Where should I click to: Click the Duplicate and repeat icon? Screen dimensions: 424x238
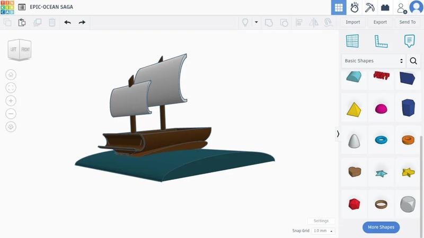click(37, 22)
